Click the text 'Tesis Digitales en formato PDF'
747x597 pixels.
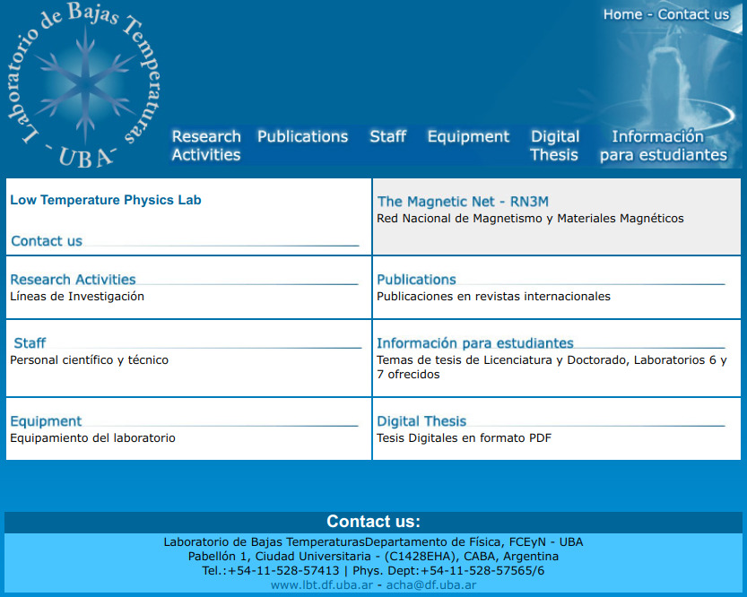pyautogui.click(x=464, y=438)
